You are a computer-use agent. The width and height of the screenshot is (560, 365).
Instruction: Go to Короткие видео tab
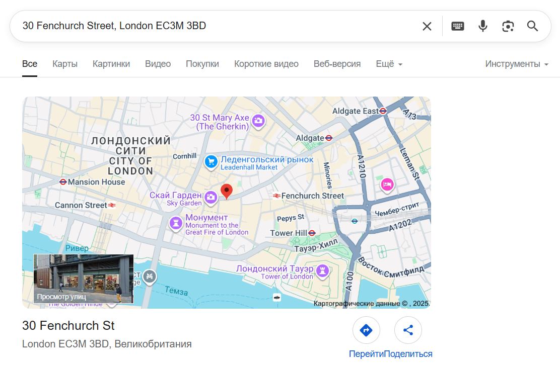(266, 64)
